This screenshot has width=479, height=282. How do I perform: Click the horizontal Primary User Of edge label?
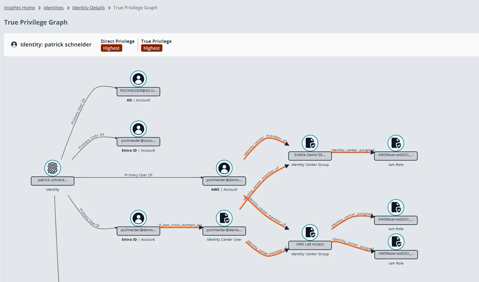click(x=138, y=175)
